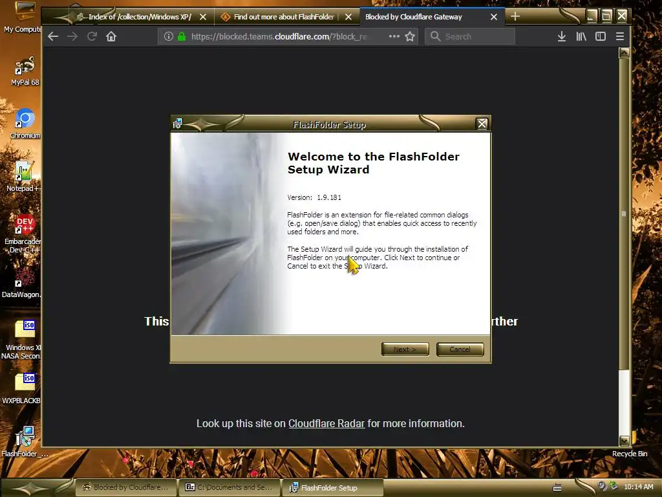
Task: Minimize the browser window
Action: [592, 16]
